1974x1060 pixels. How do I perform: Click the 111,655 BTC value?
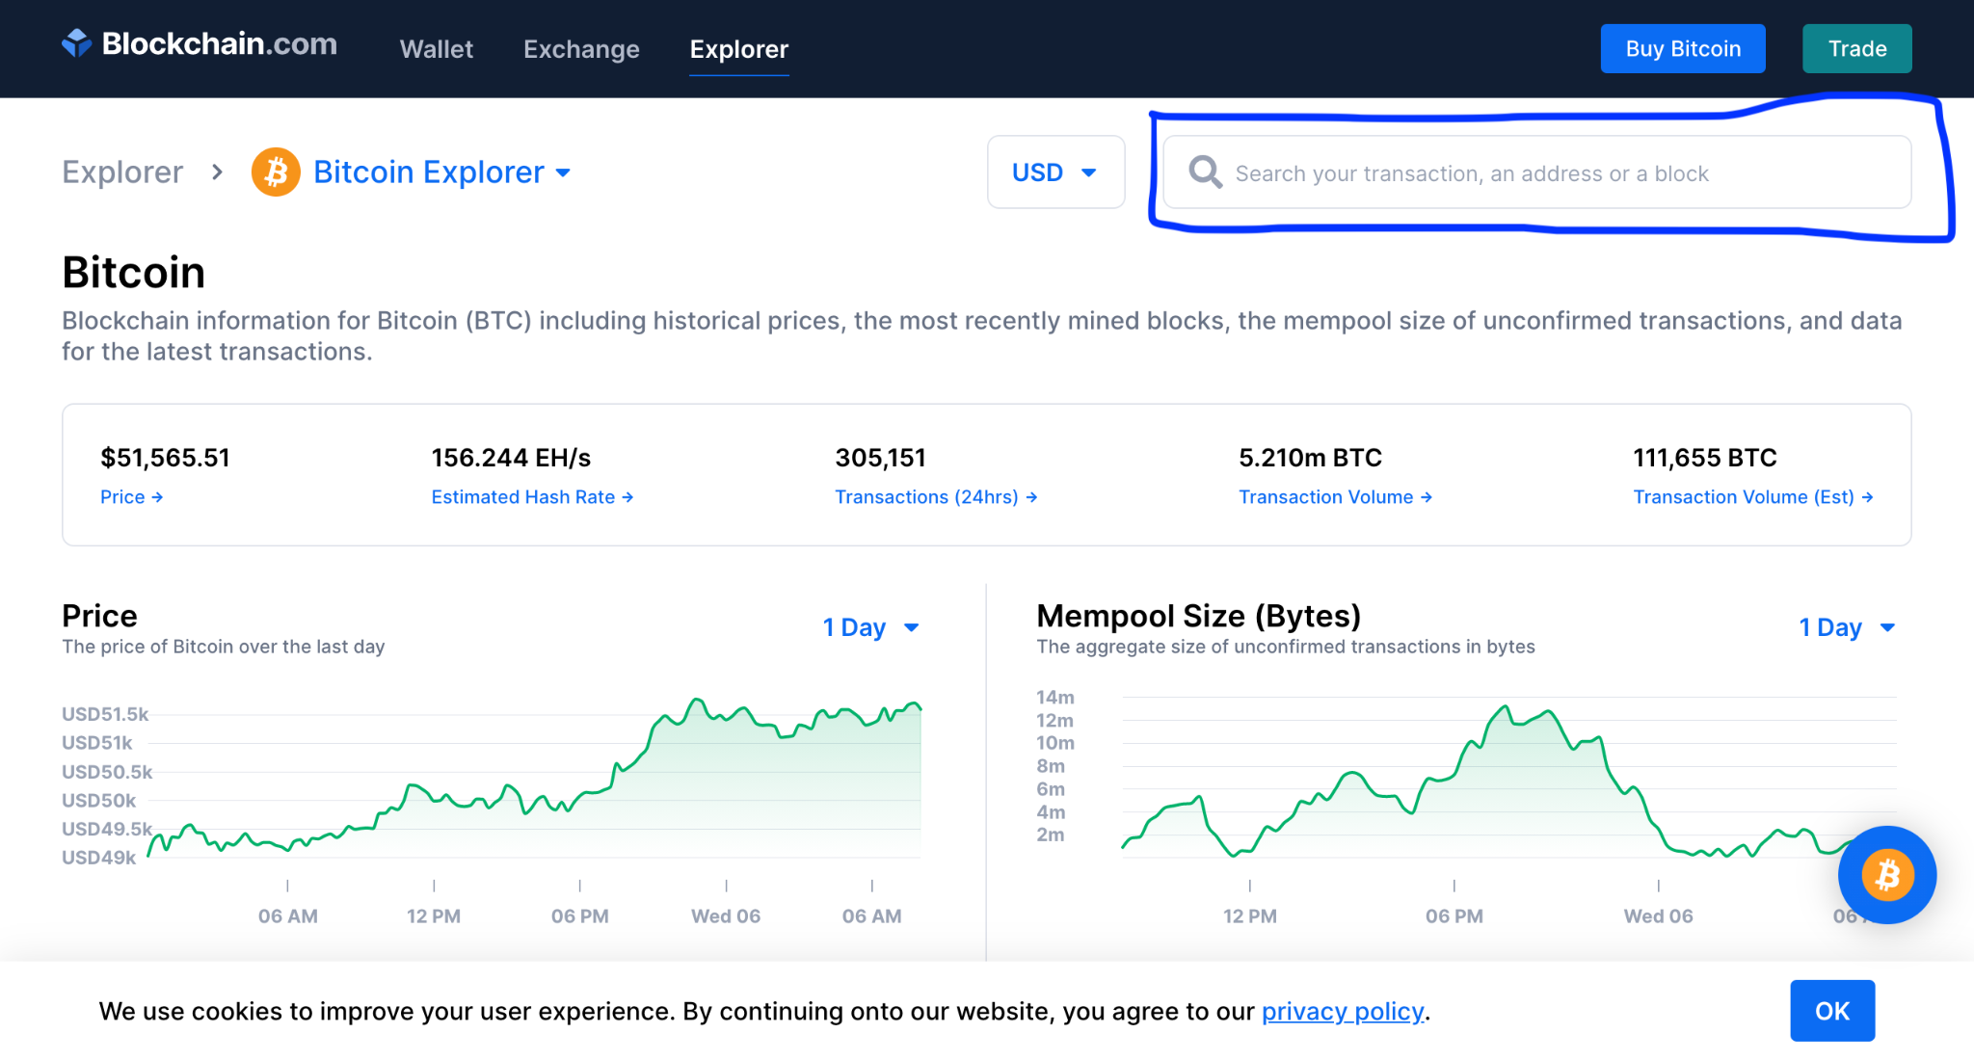(1704, 458)
